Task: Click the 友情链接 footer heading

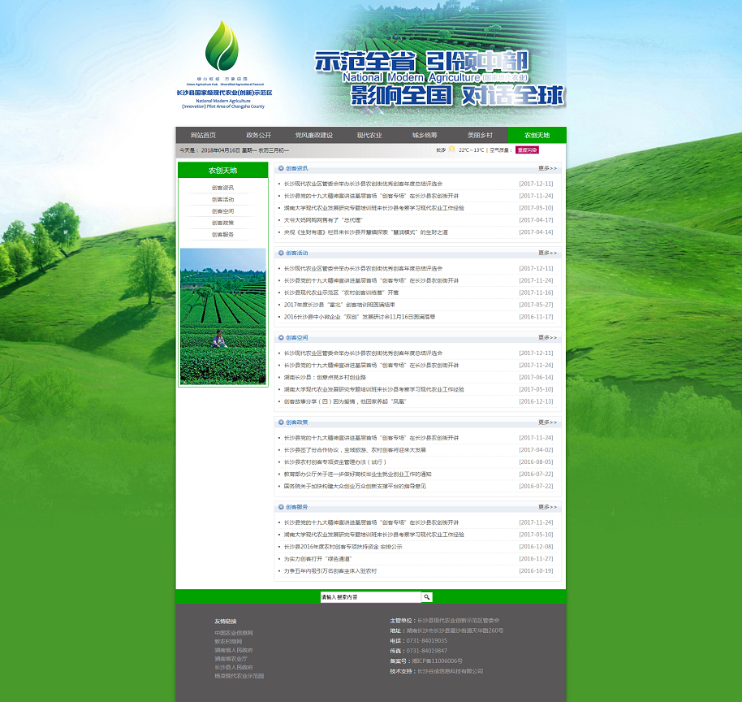Action: (225, 622)
